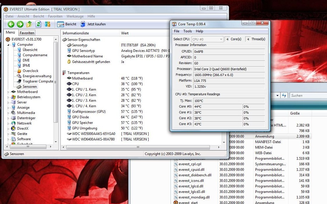Open the Bericht menu in menu bar

[x=39, y=16]
